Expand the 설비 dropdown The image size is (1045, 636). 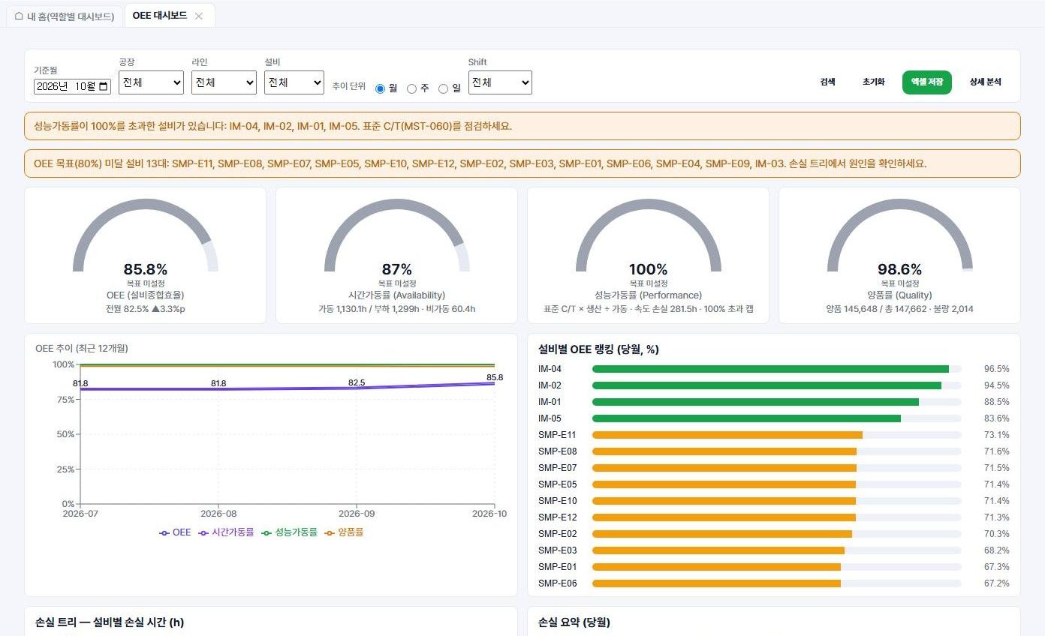tap(294, 82)
